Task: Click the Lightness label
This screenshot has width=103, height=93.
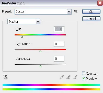Action: [x=23, y=59]
